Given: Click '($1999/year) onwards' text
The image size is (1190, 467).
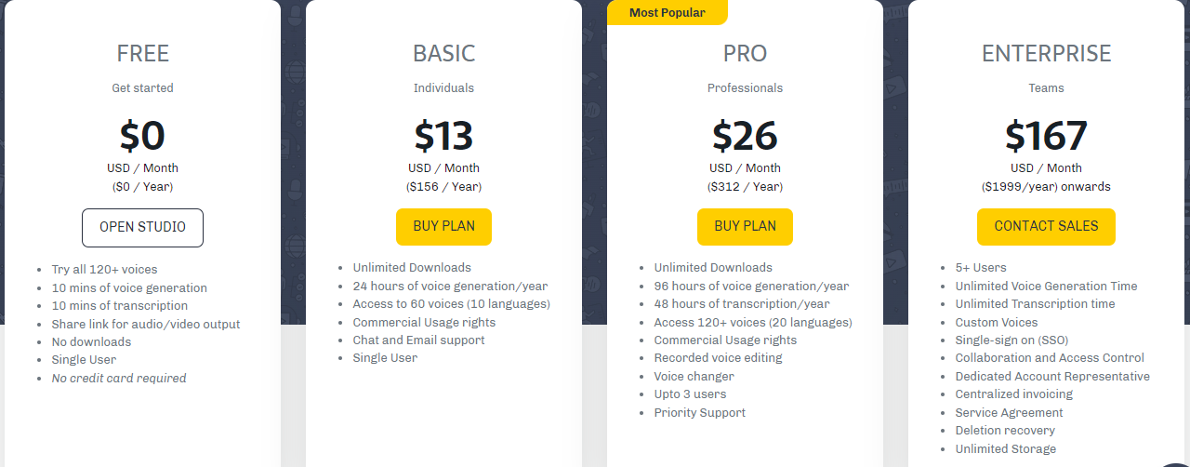Looking at the screenshot, I should coord(1046,187).
